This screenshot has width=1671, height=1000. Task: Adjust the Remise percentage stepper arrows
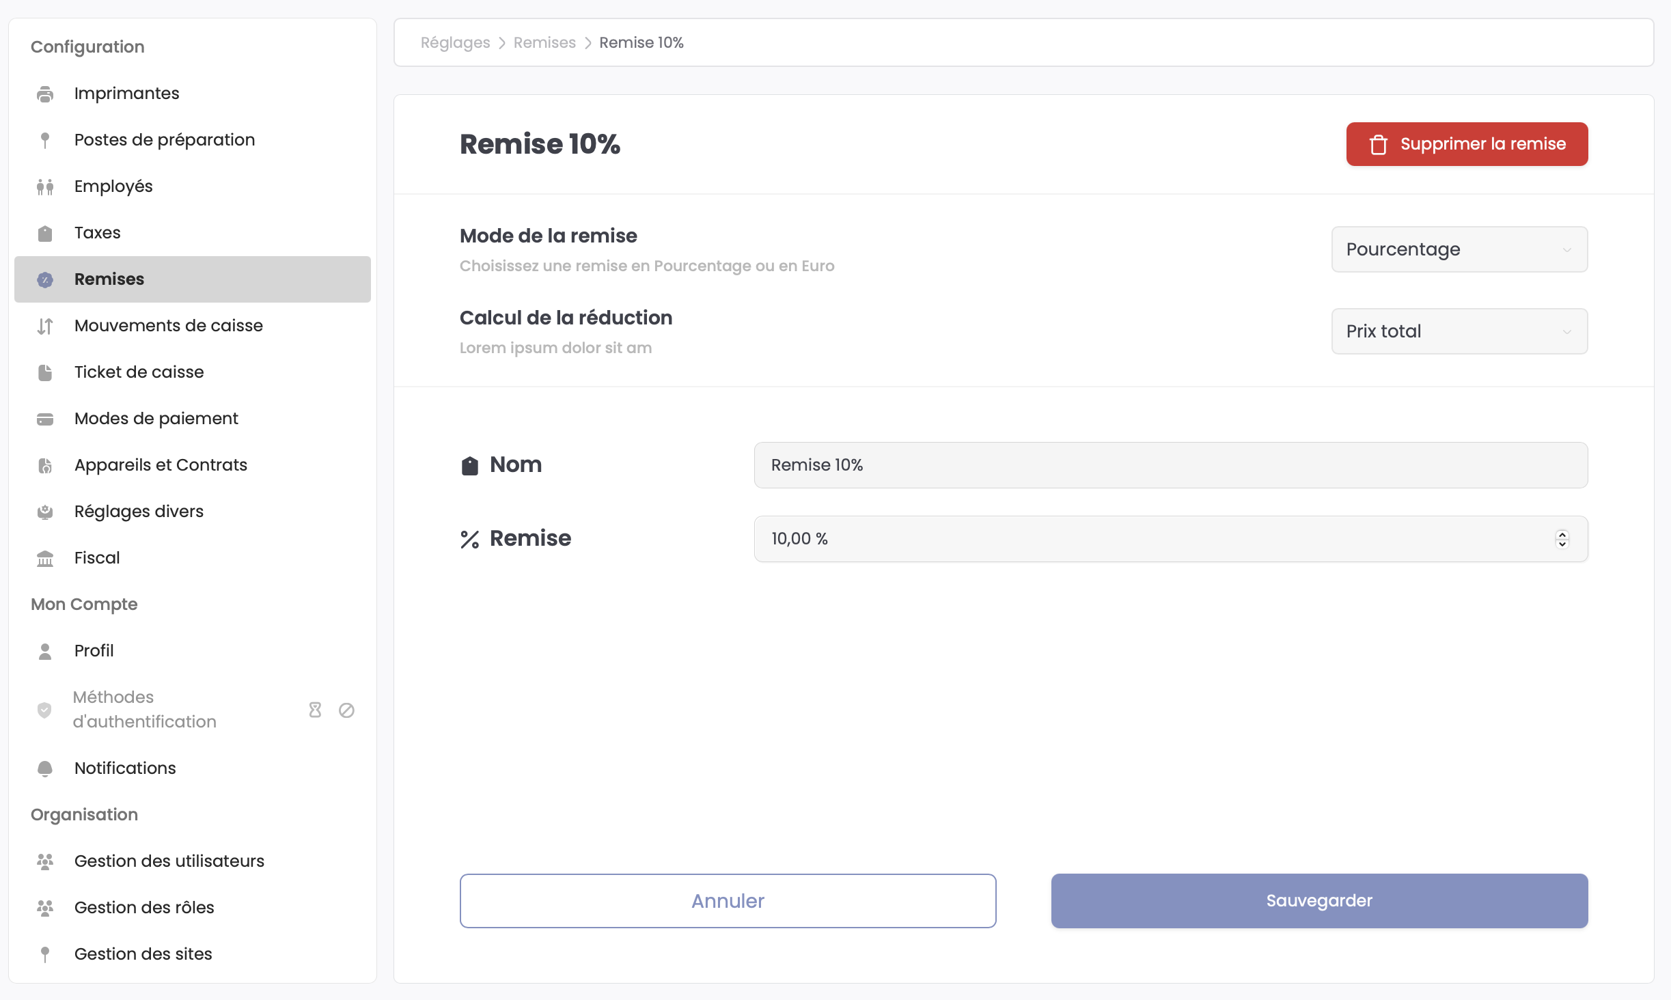[1562, 539]
